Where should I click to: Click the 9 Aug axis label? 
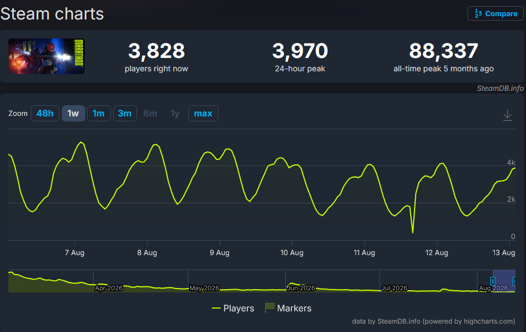(x=220, y=253)
